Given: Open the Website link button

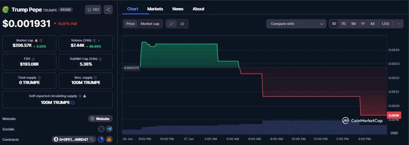Looking at the screenshot, I should [100, 119].
